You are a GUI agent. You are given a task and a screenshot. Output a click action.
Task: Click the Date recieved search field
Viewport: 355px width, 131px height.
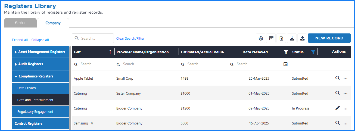coord(256,64)
